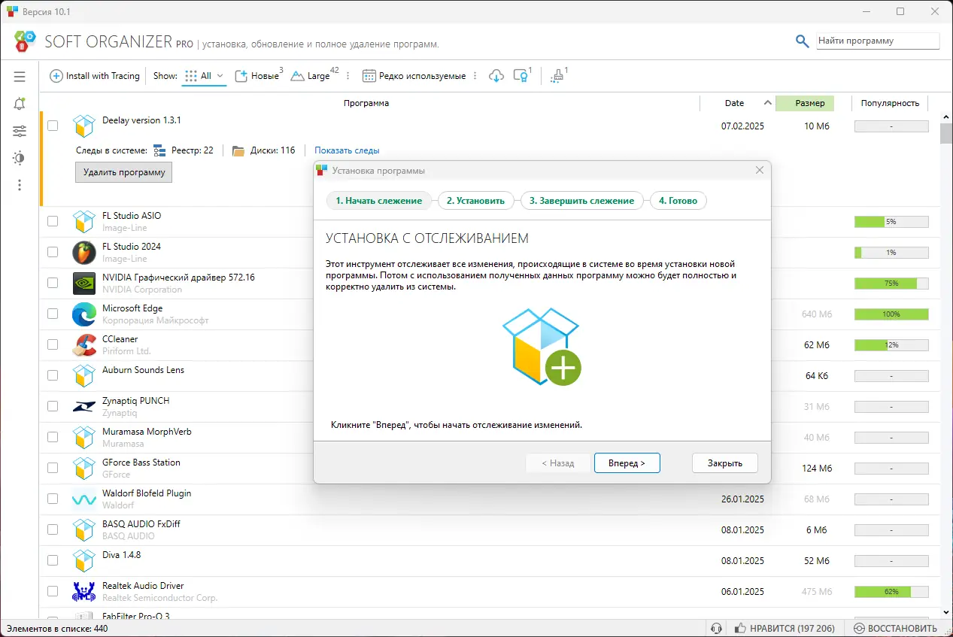This screenshot has height=637, width=953.
Task: Click the cleaning brush toolbar icon
Action: (557, 76)
